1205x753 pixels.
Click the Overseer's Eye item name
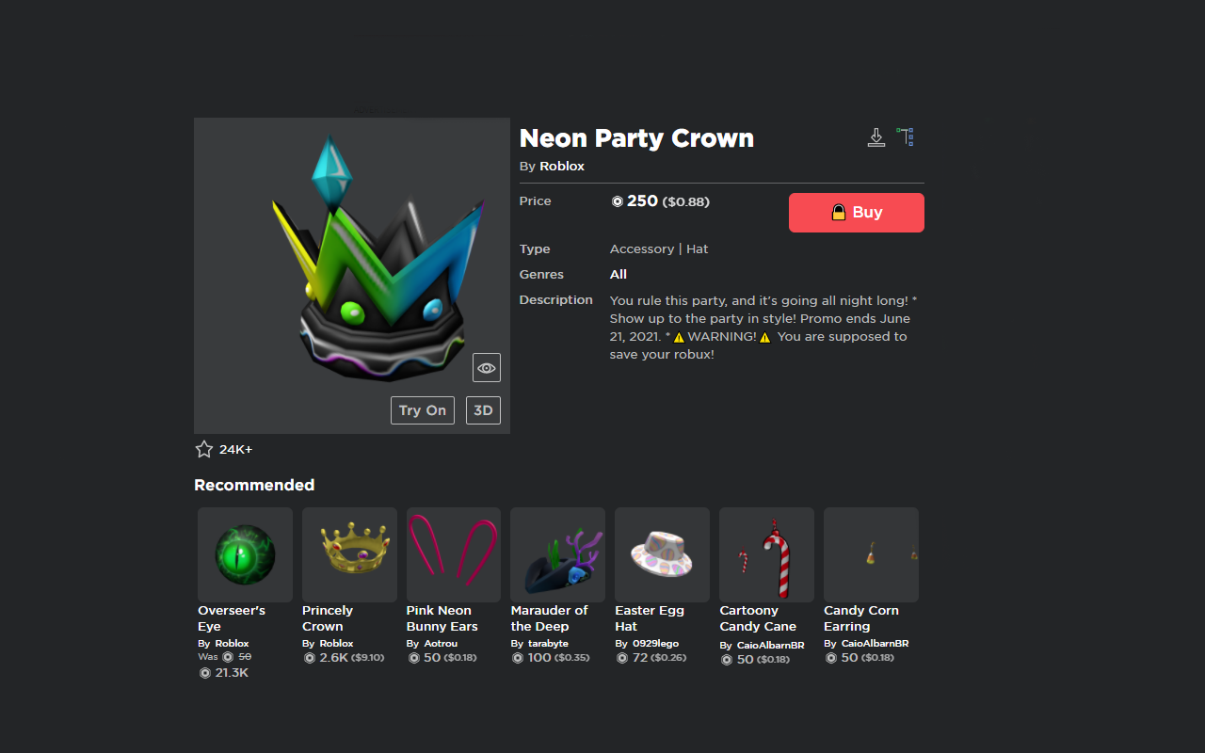tap(232, 618)
